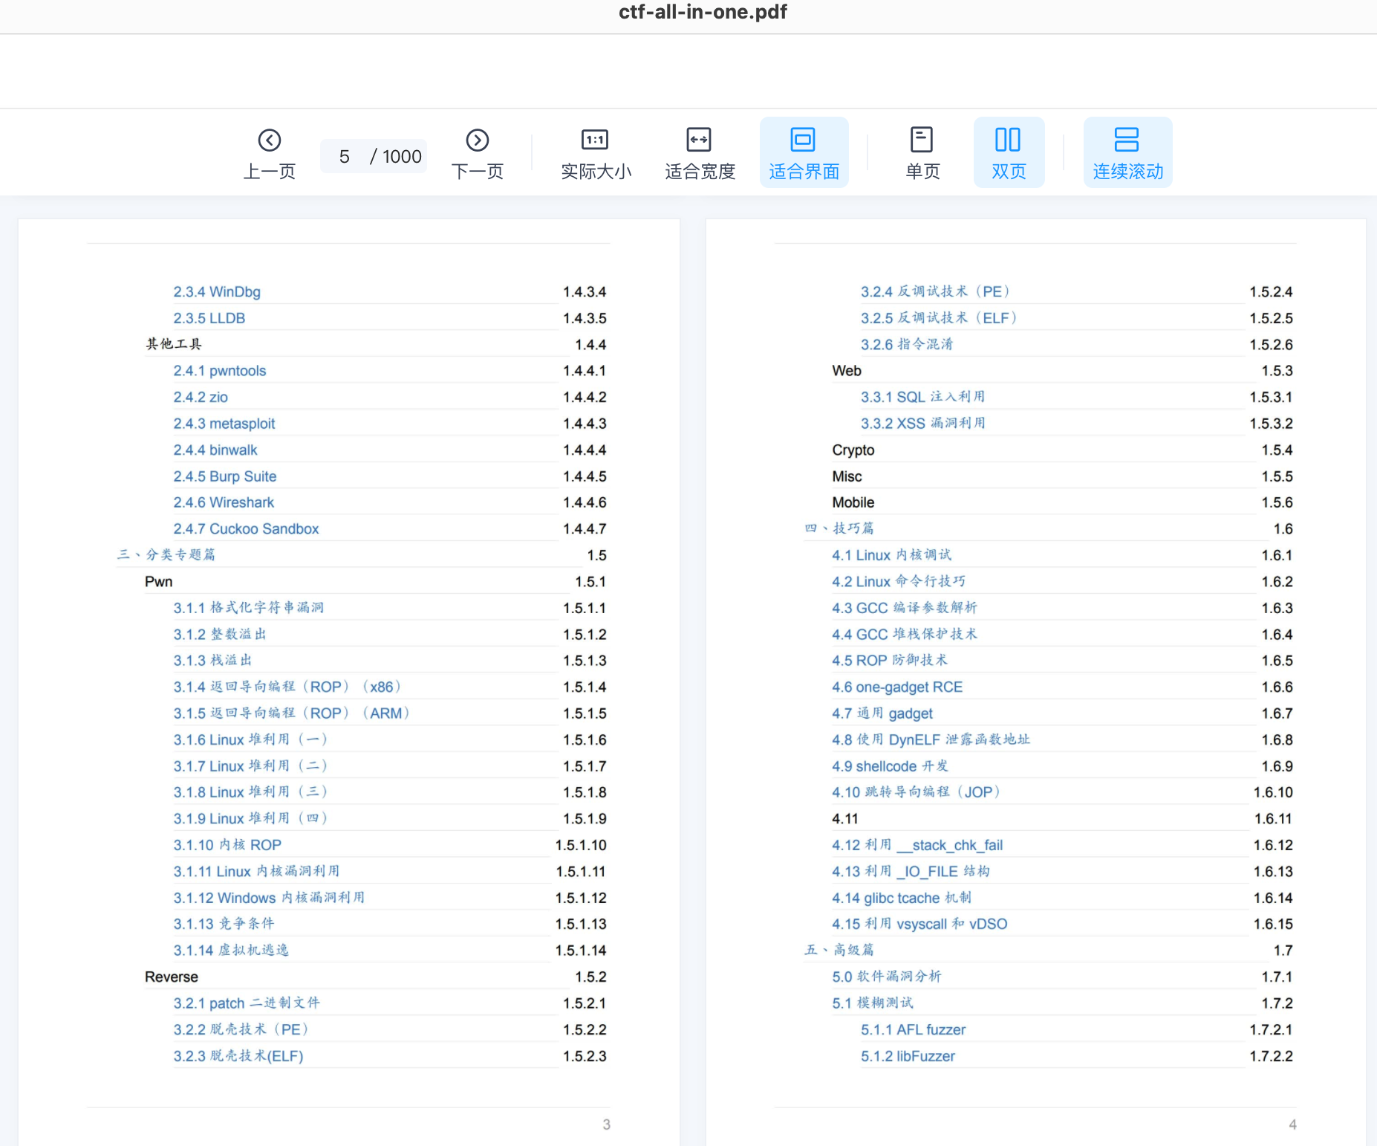Toggle fit page 适合界面 mode
The width and height of the screenshot is (1377, 1146).
(x=804, y=152)
